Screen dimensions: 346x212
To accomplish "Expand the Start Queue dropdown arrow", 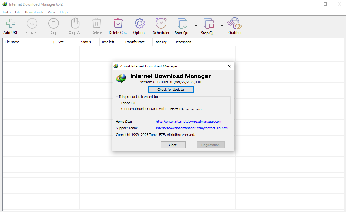I will pos(196,26).
